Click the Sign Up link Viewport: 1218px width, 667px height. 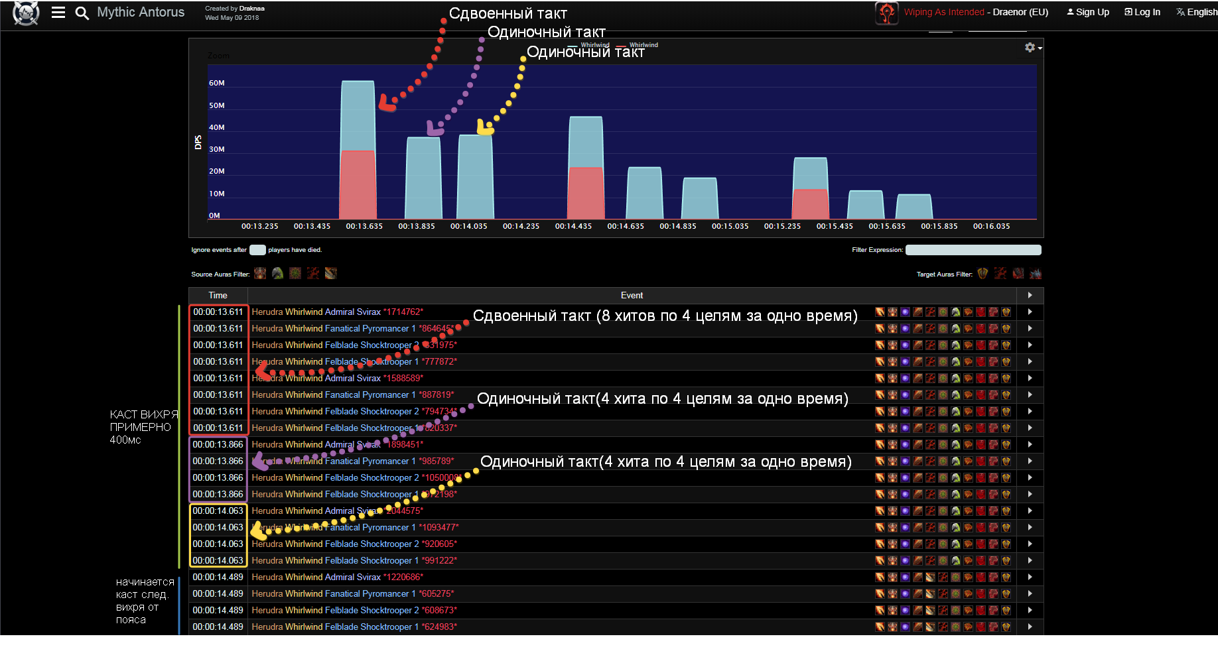1088,12
